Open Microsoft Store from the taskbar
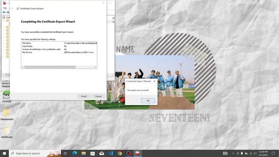 (x=93, y=153)
